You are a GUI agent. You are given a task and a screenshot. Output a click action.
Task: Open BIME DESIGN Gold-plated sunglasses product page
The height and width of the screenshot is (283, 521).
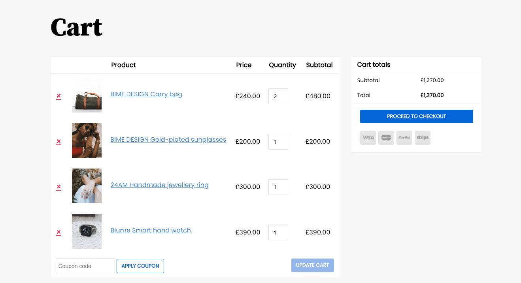(x=168, y=140)
